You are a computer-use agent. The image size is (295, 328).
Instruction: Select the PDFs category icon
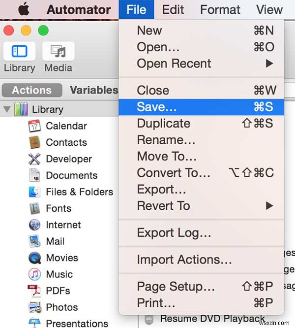pos(34,291)
